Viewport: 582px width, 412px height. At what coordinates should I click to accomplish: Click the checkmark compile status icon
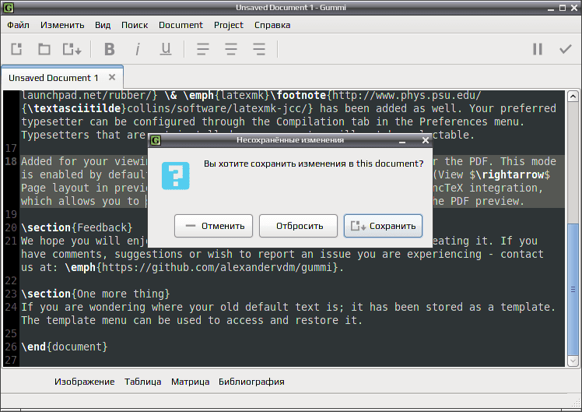(x=566, y=49)
